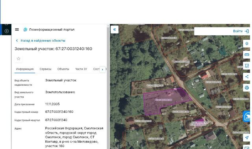Click the Геоинформационный портал logo icon

click(25, 29)
